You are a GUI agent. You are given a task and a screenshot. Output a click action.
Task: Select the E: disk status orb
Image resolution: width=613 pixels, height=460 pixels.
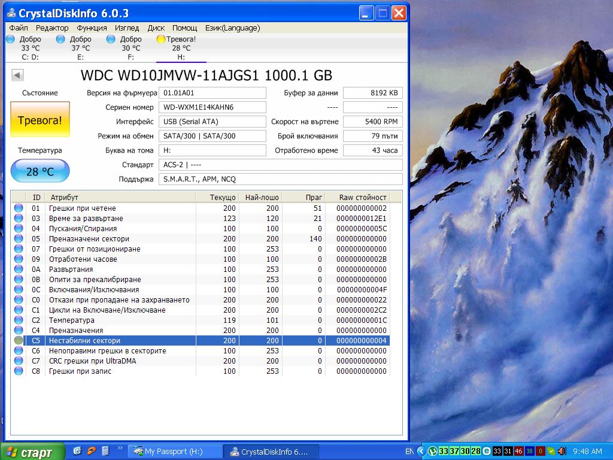coord(60,39)
